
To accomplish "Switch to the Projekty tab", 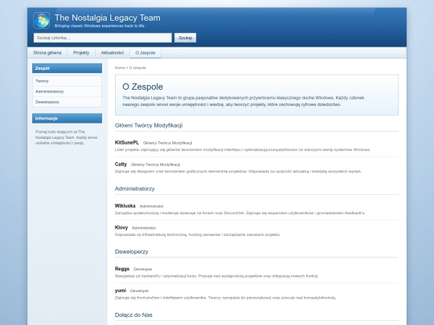I will (x=81, y=53).
